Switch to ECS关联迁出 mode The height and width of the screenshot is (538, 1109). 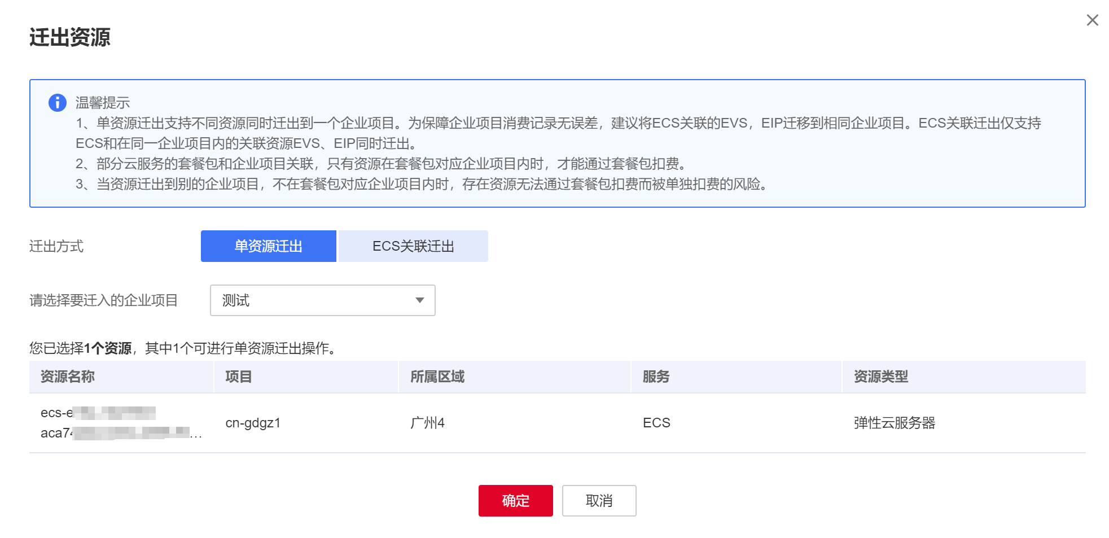coord(413,246)
